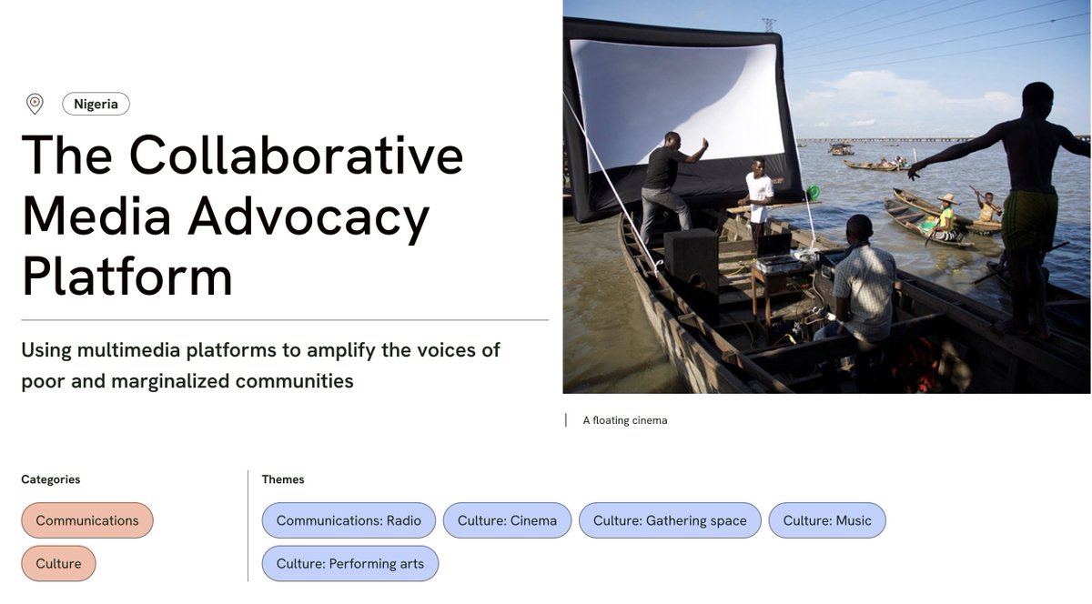Click inside the Nigeria pill outline
1092x604 pixels.
pyautogui.click(x=96, y=104)
